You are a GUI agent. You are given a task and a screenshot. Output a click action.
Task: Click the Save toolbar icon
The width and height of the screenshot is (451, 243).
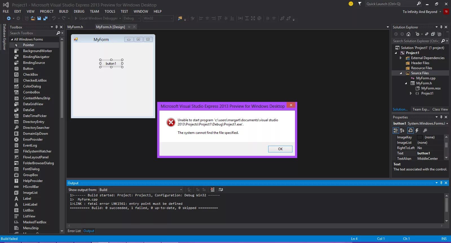[x=39, y=18]
